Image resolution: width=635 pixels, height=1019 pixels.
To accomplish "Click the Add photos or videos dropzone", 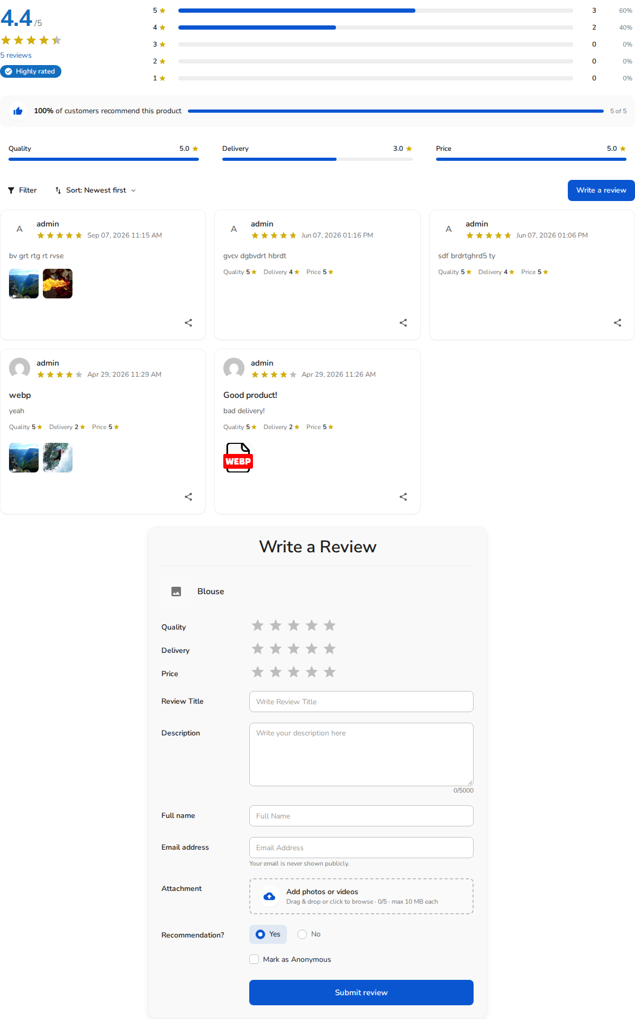I will point(361,896).
